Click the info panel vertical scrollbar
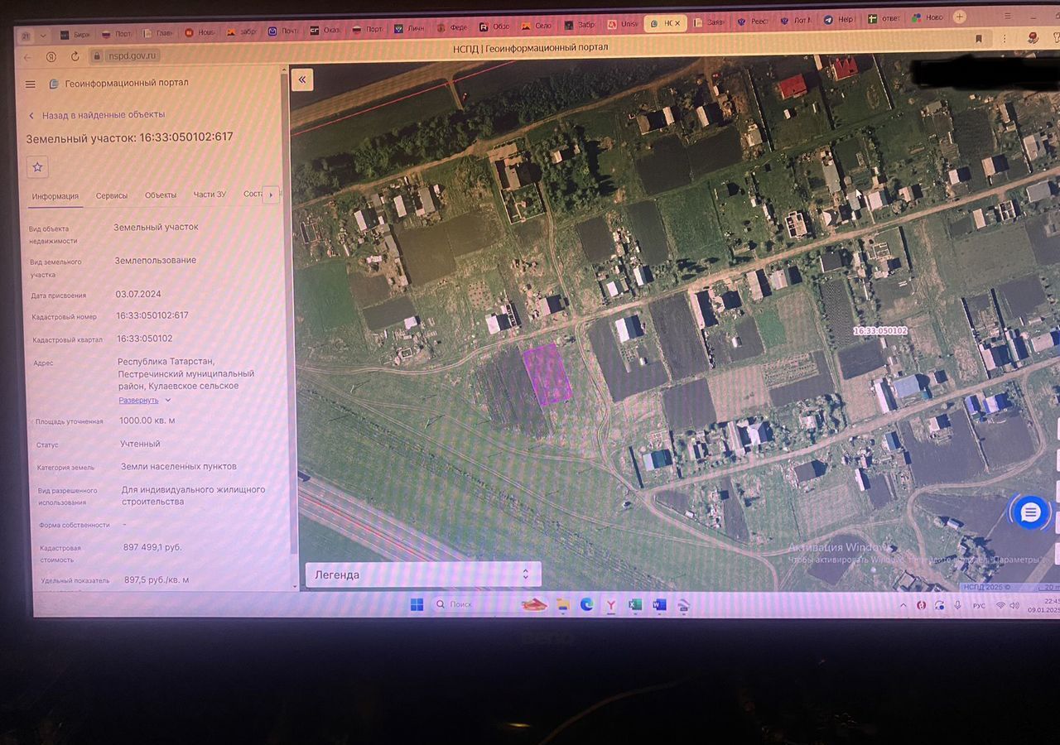Viewport: 1060px width, 745px height. click(290, 315)
